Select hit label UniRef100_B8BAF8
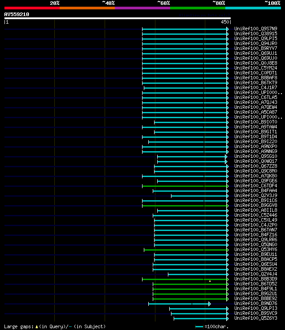 pos(256,78)
